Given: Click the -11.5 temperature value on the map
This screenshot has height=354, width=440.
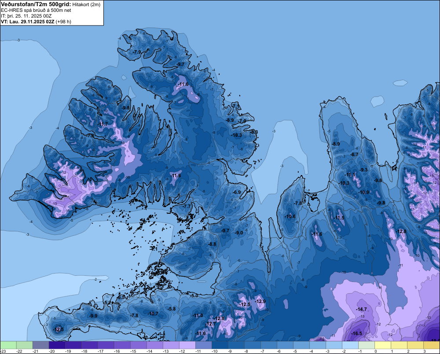Looking at the screenshot, I should click(x=339, y=218).
